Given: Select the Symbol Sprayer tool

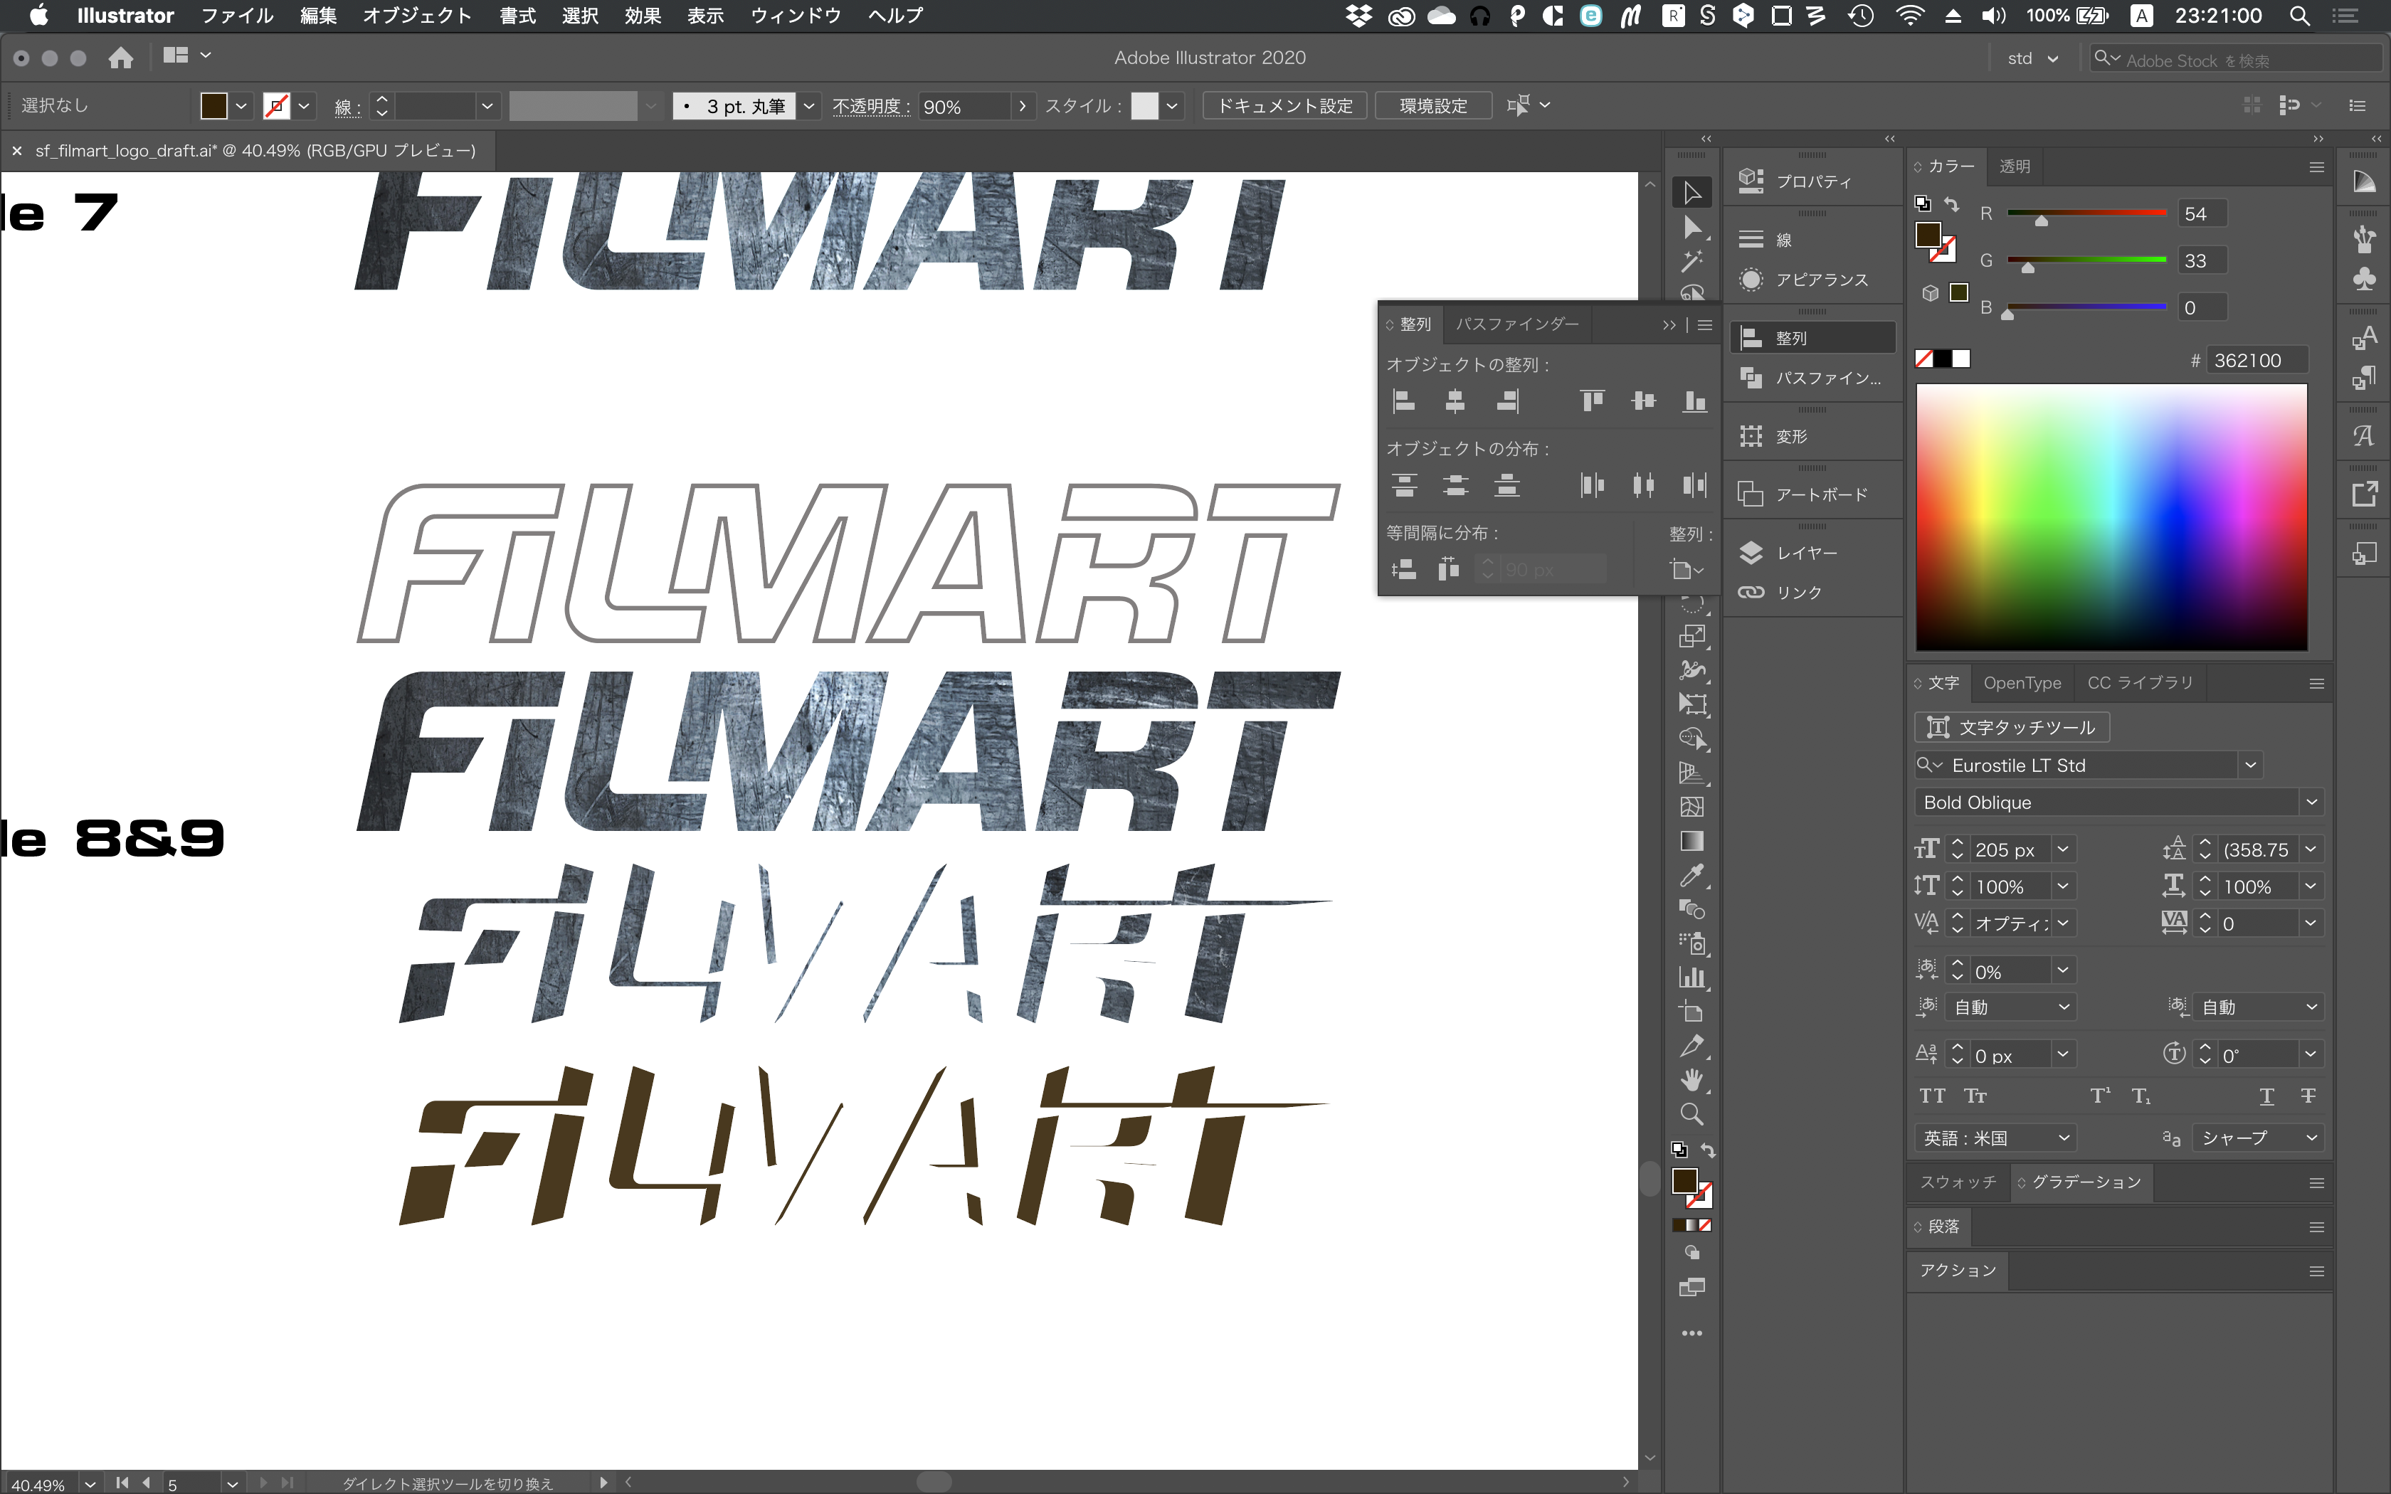Looking at the screenshot, I should [x=1691, y=943].
